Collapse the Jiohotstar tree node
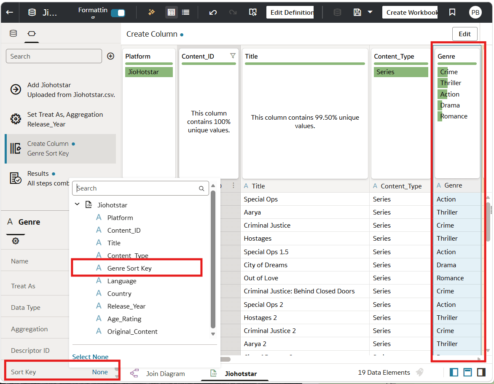 tap(77, 204)
